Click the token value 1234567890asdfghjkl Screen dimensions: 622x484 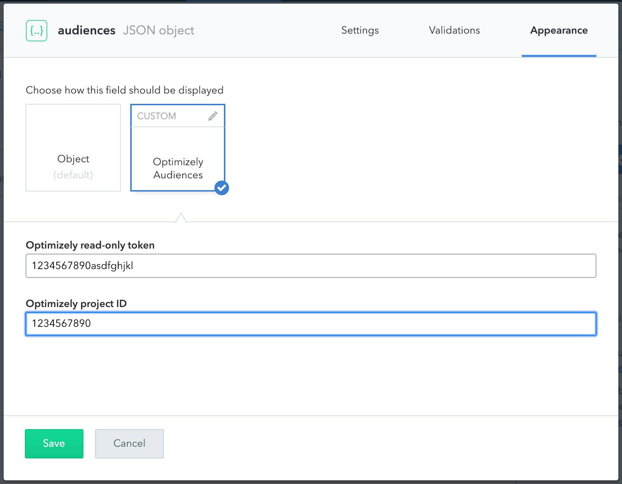pyautogui.click(x=83, y=266)
